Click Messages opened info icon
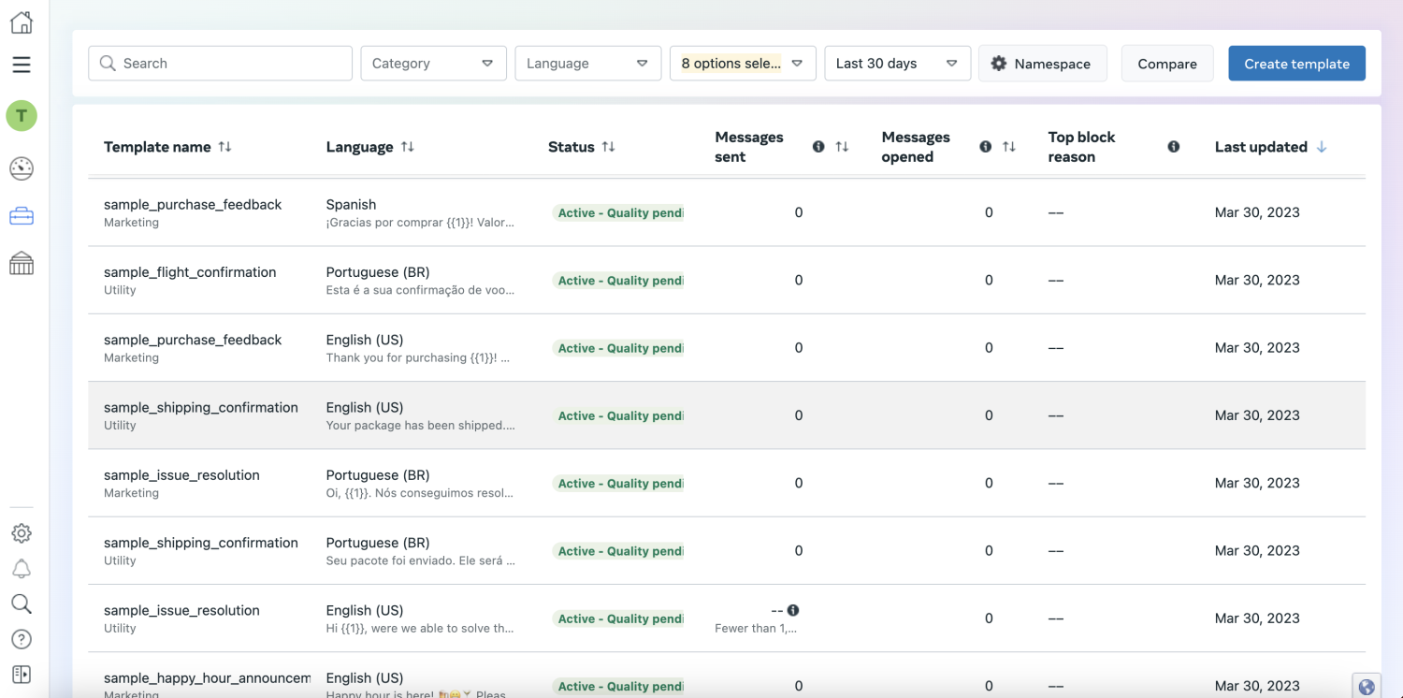The width and height of the screenshot is (1403, 698). click(x=986, y=147)
